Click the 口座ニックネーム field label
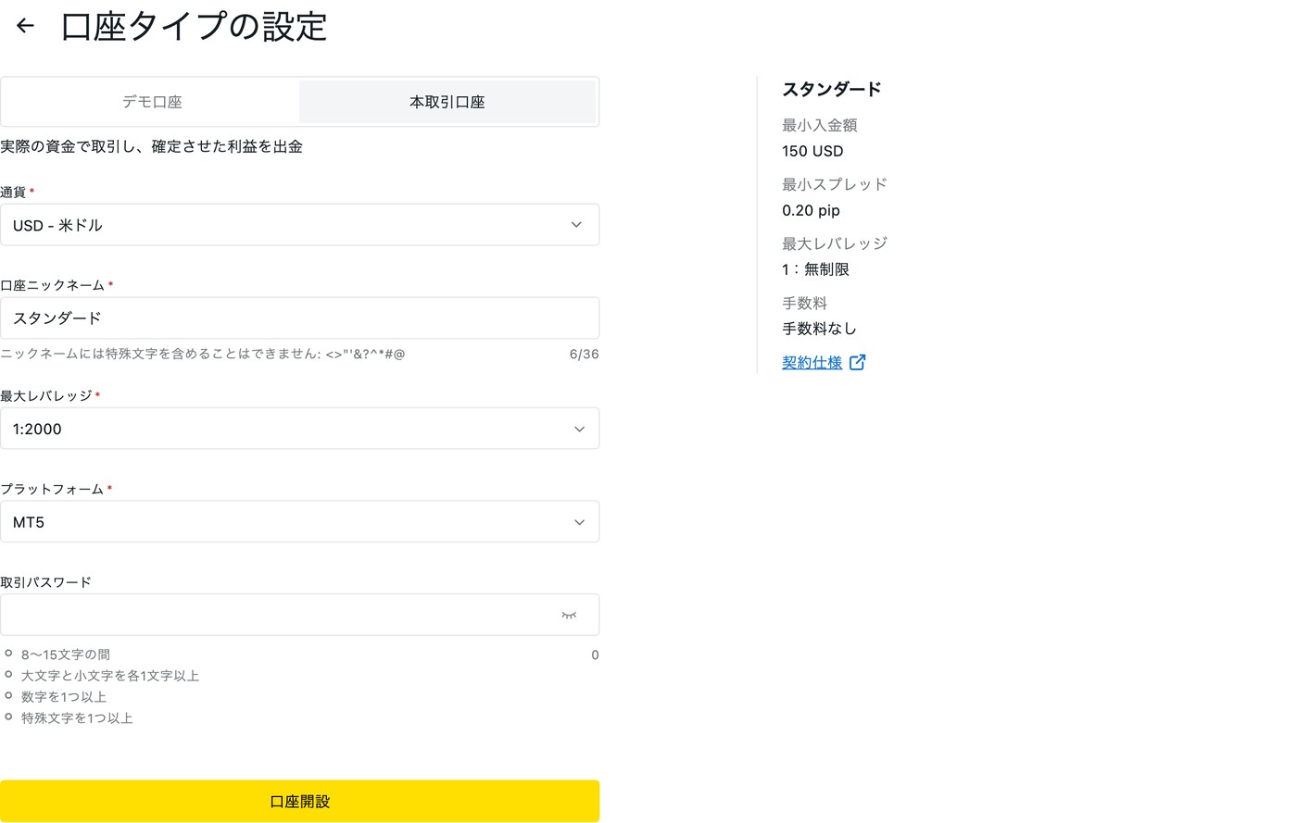 [52, 285]
